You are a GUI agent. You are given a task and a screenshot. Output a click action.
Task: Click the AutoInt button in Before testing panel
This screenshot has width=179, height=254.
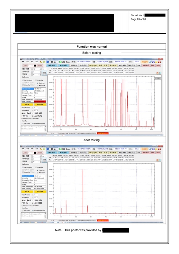pyautogui.click(x=44, y=73)
